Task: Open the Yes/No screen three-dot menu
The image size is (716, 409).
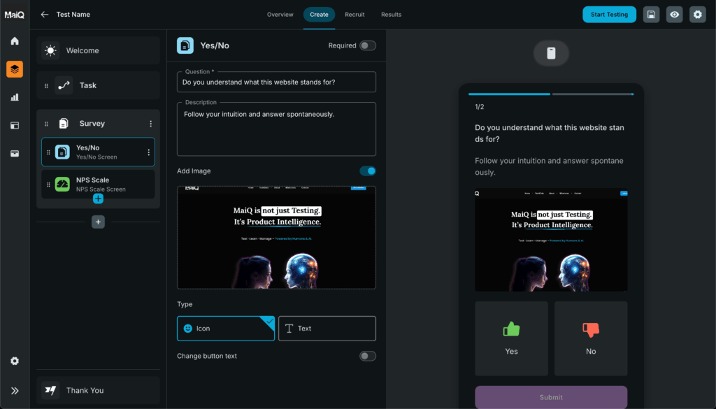Action: tap(148, 152)
